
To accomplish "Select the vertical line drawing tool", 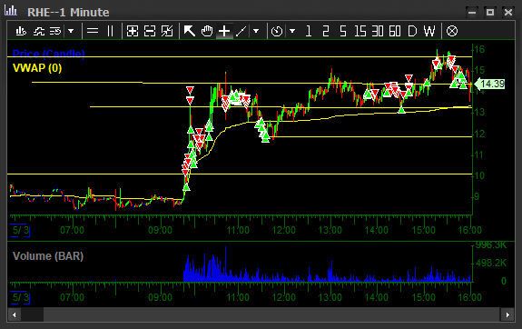I will click(110, 31).
